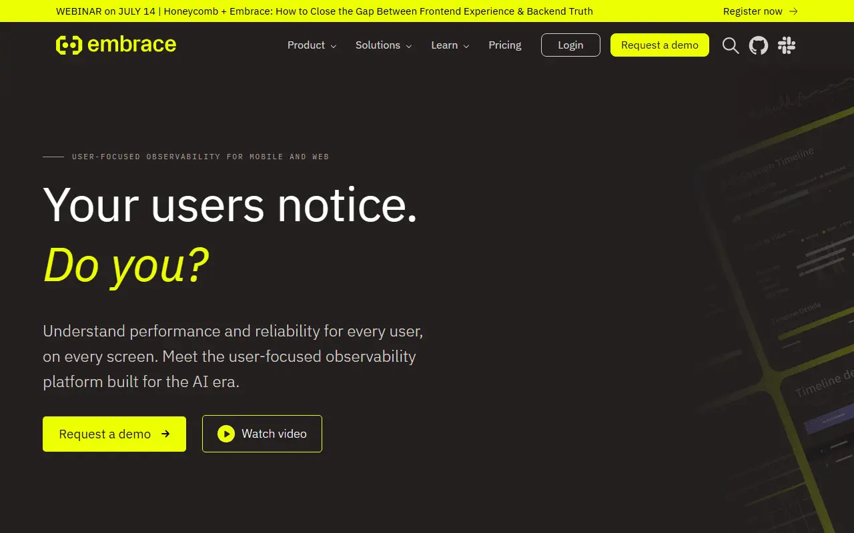Click the play icon beside Watch video
This screenshot has width=854, height=533.
click(226, 434)
